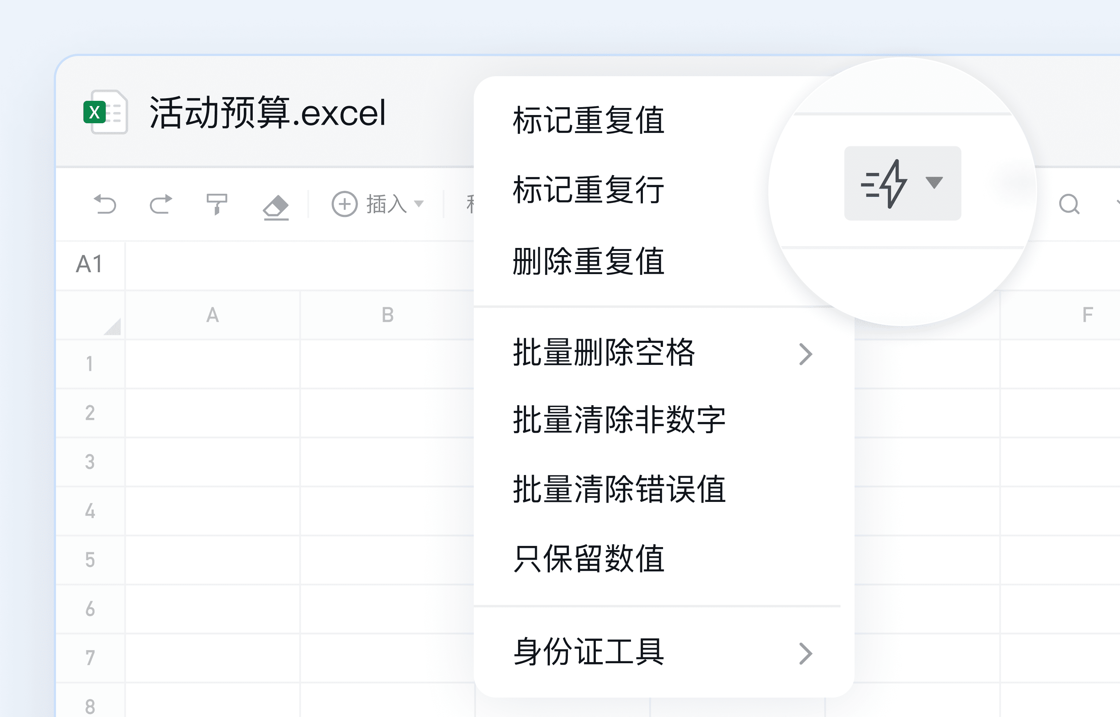Select row 4 header
1120x717 pixels.
click(90, 511)
